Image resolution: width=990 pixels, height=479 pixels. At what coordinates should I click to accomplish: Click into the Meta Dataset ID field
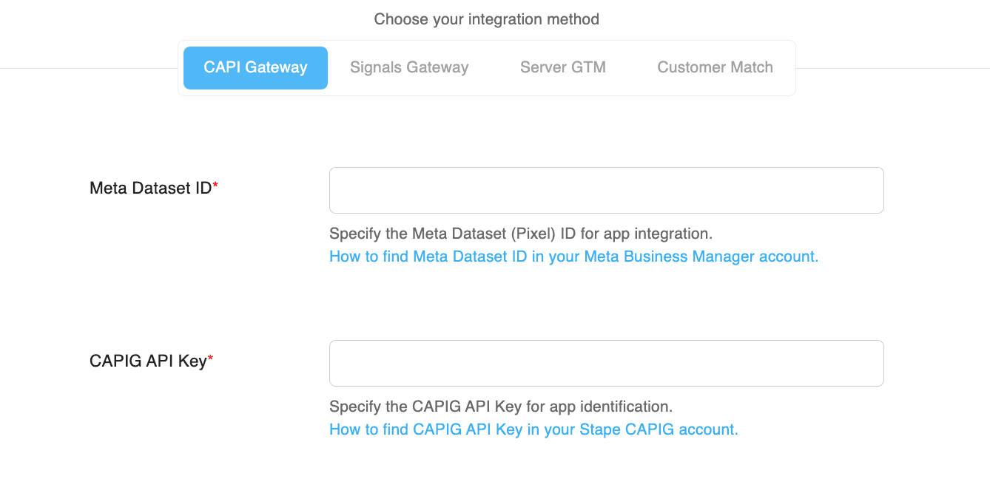(x=607, y=190)
